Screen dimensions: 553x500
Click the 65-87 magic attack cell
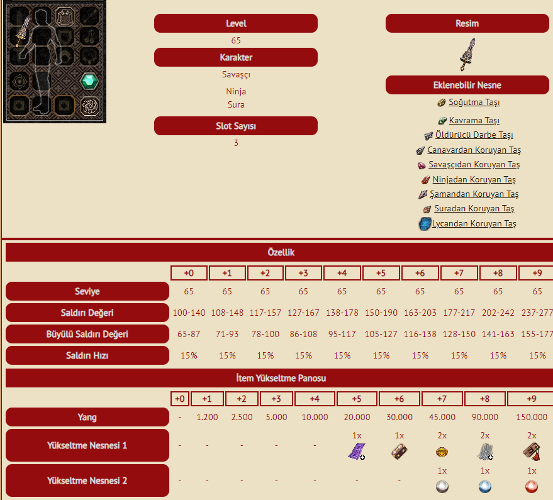click(x=189, y=334)
